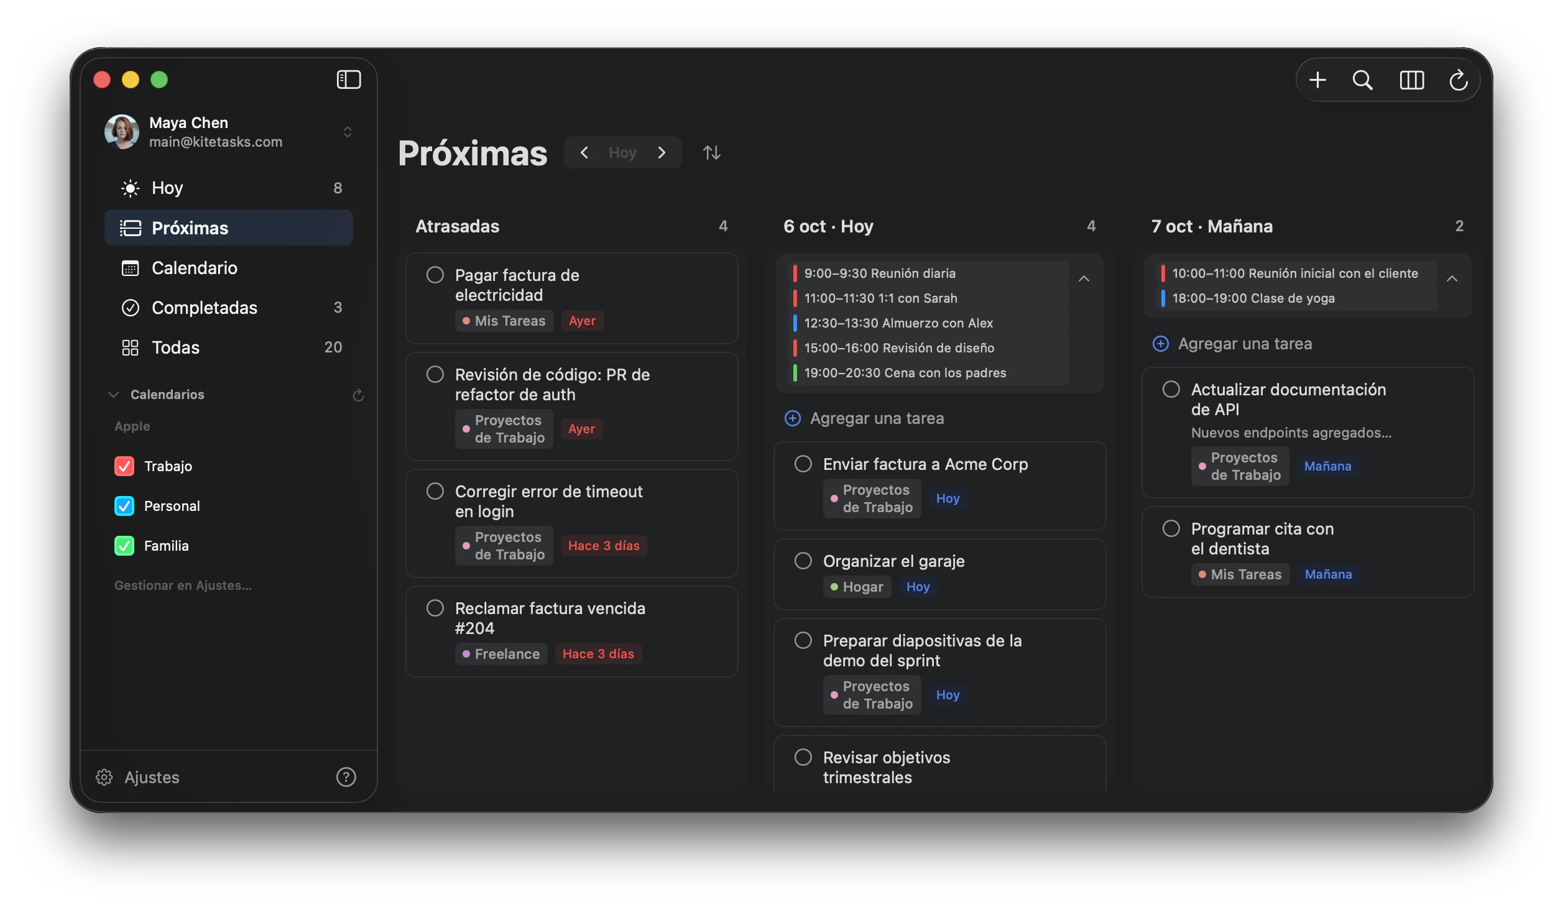This screenshot has height=905, width=1563.
Task: Complete the Organizar el garaje task
Action: (x=803, y=561)
